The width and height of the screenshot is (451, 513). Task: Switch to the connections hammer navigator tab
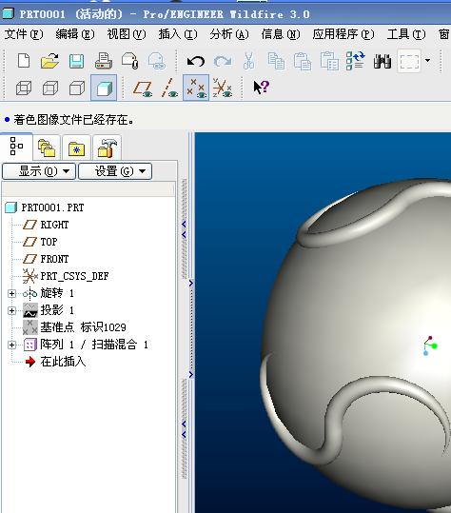(x=107, y=148)
